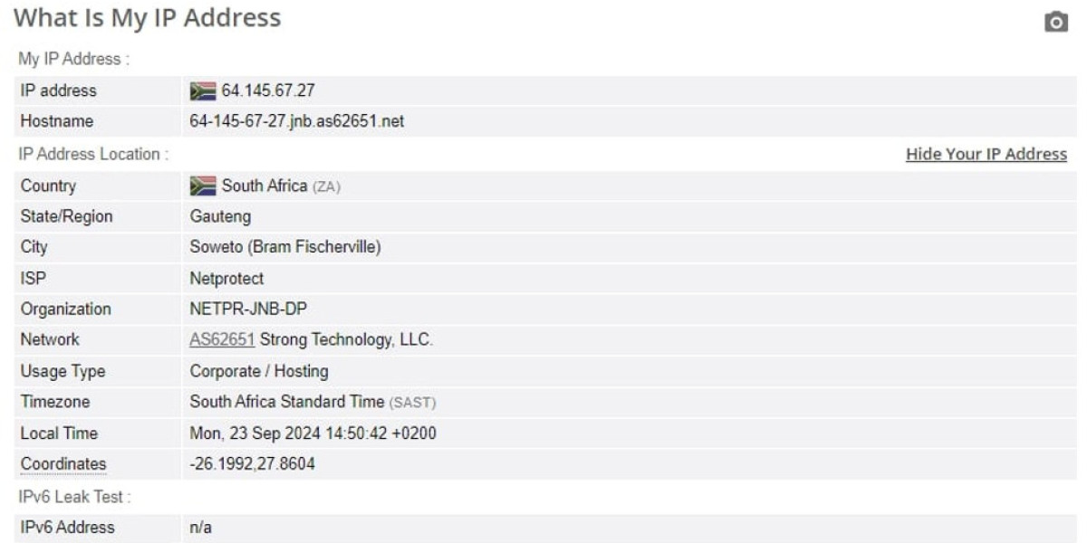Click the Corporate / Hosting usage type

pyautogui.click(x=259, y=371)
